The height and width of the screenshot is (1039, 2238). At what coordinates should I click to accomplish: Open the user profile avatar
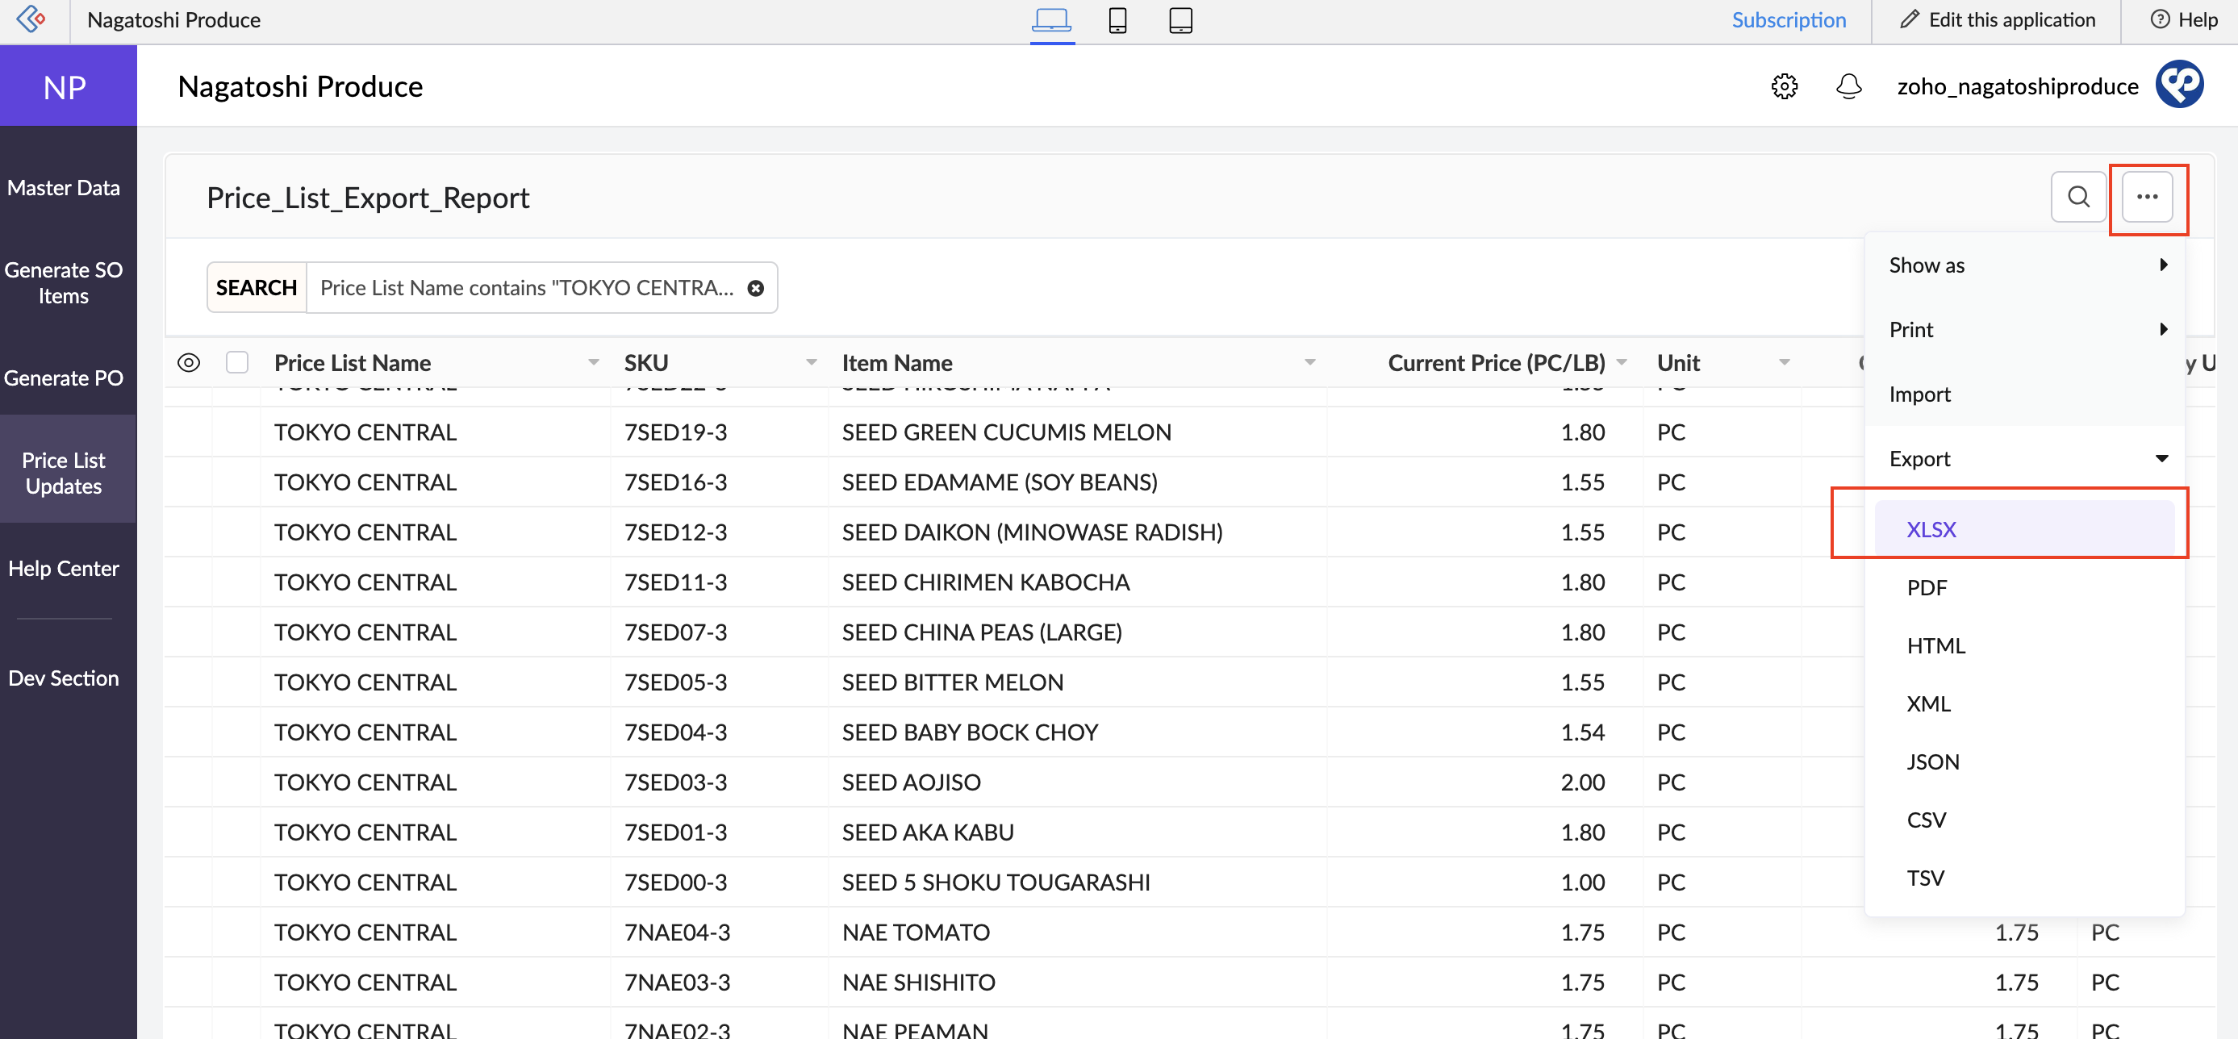(2178, 86)
